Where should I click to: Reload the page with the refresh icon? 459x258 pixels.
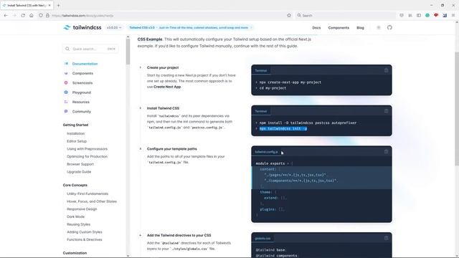click(23, 15)
